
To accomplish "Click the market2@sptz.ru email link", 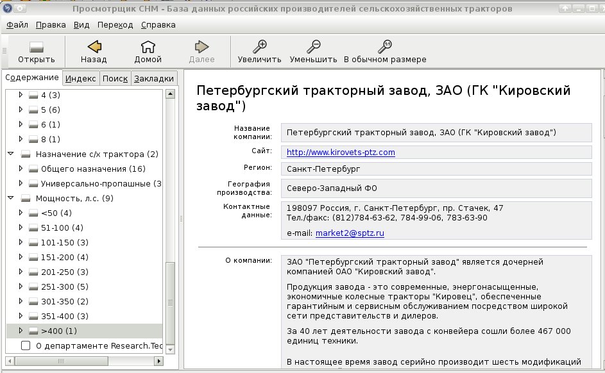I will (x=350, y=233).
